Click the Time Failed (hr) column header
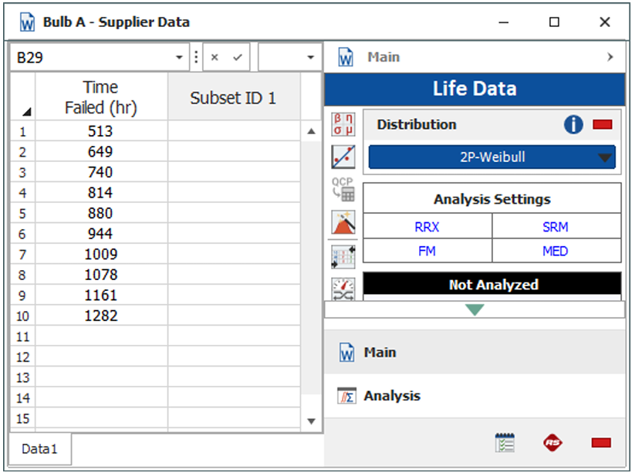This screenshot has width=632, height=473. click(101, 97)
